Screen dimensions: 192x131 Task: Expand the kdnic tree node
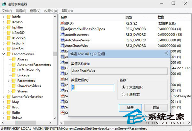click(4, 17)
